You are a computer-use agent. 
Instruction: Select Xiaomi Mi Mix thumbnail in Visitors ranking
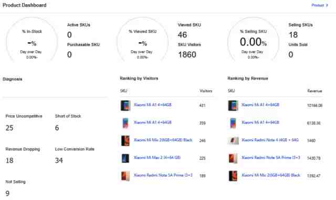[125, 141]
